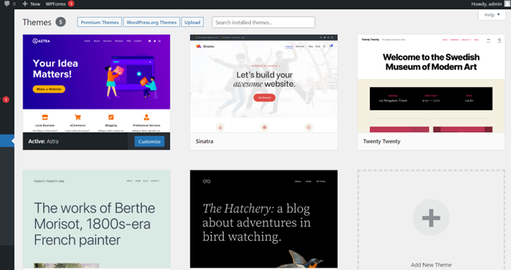Click the comments bubble icon in admin bar

[7, 4]
